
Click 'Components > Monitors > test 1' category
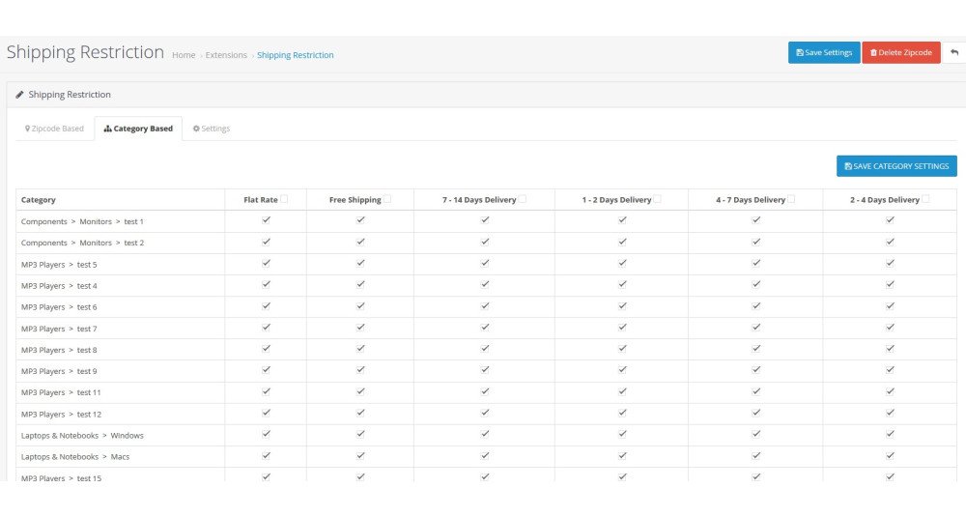(x=82, y=222)
